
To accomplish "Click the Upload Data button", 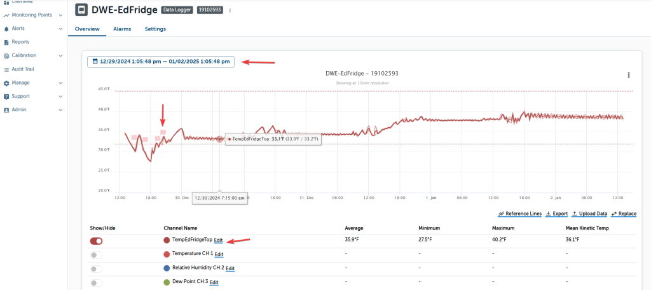I will tap(589, 214).
